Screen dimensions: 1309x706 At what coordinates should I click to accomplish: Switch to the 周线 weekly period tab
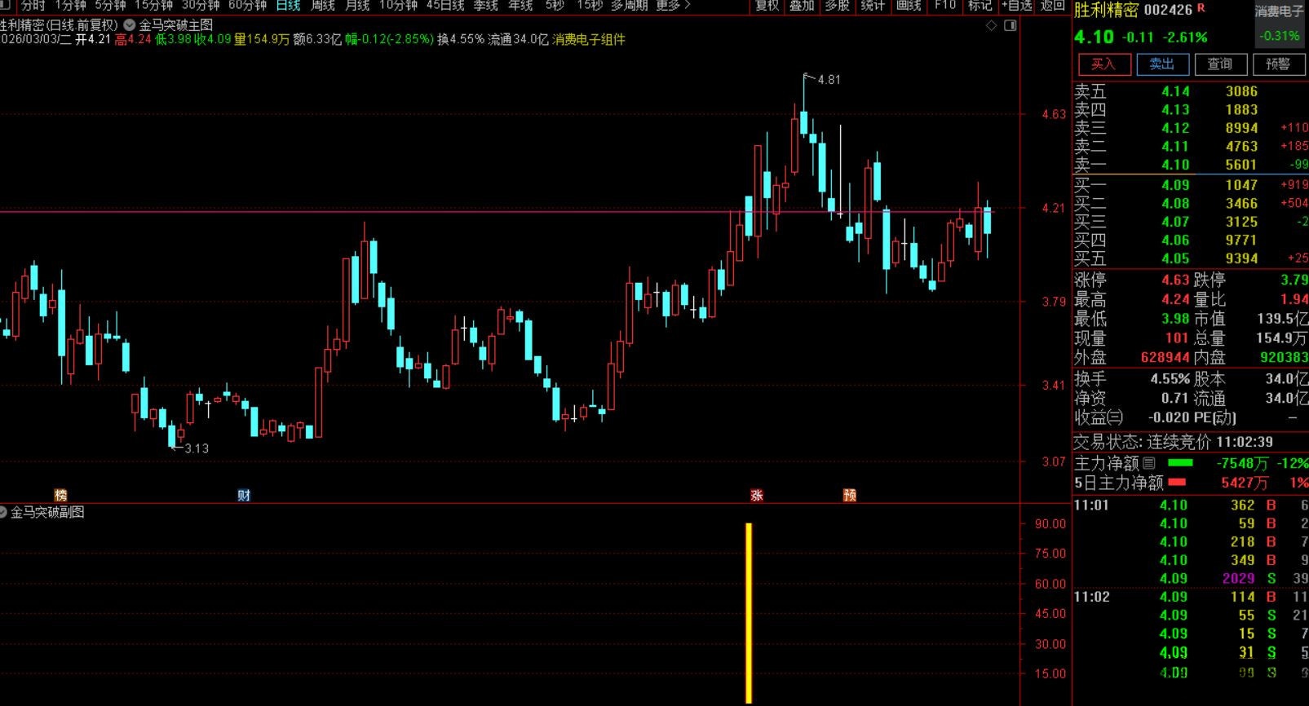point(323,6)
